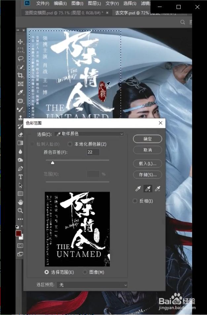Screen dimensions: 207x315
Task: Change the screen mode
Action: [20, 254]
